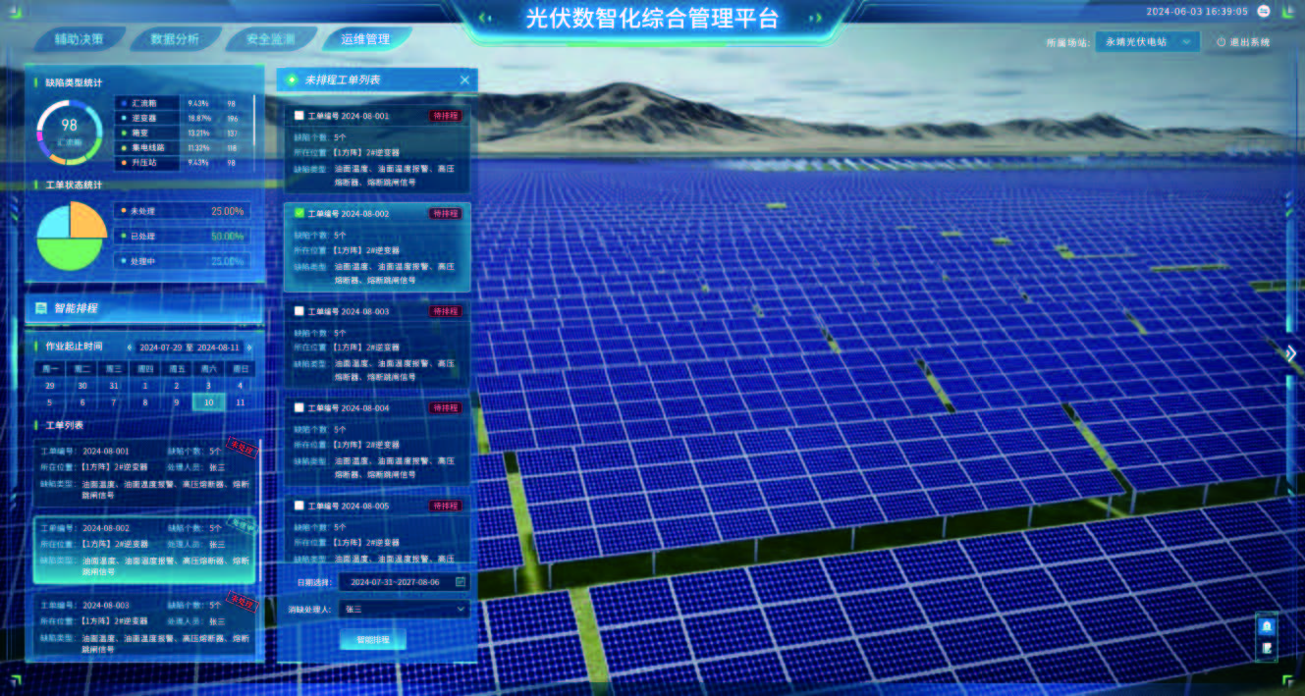
Task: Go to previous date range arrow
Action: pyautogui.click(x=130, y=348)
